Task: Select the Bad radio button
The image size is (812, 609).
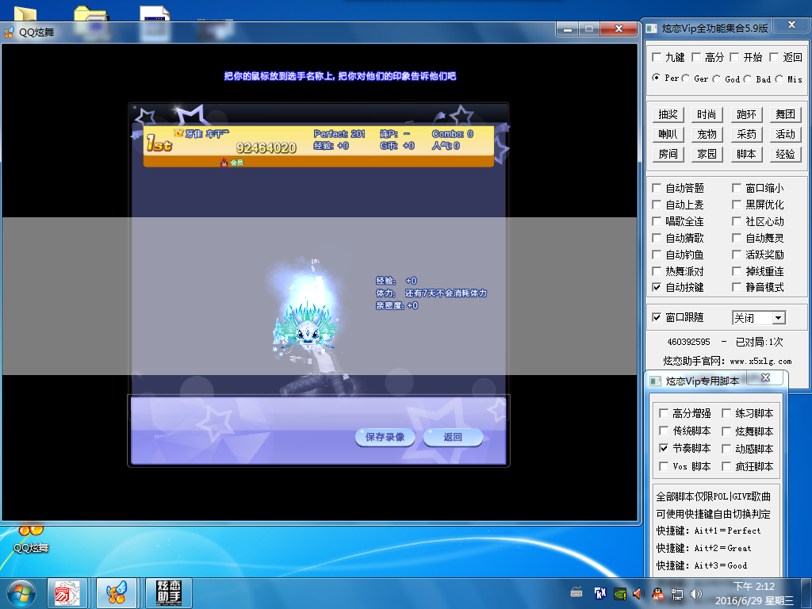Action: [748, 79]
